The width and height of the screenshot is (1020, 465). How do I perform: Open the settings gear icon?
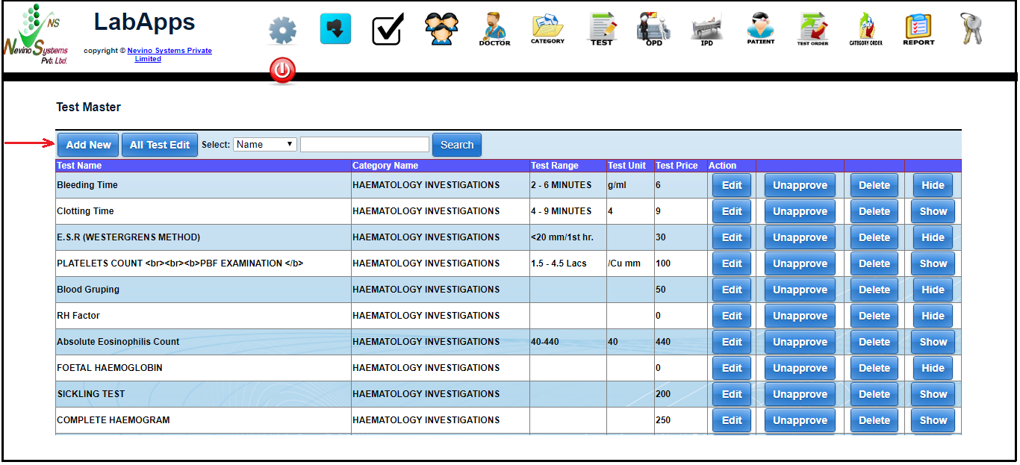(282, 31)
